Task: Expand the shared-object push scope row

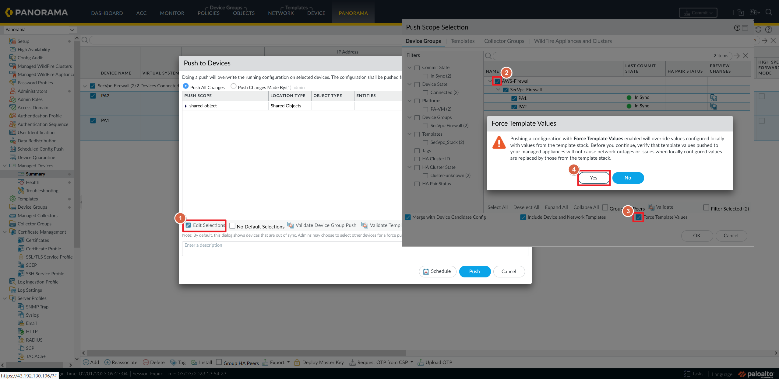Action: (185, 106)
